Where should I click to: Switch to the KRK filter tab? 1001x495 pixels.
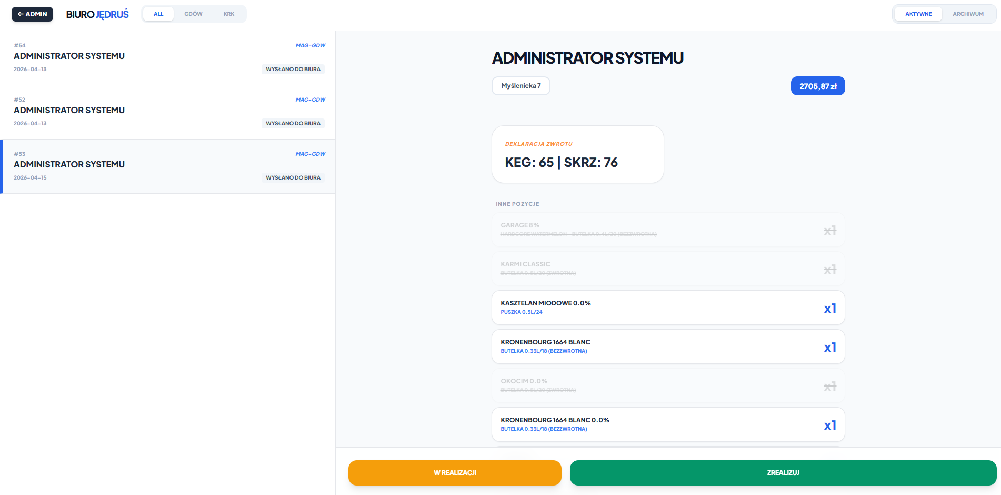(x=228, y=14)
